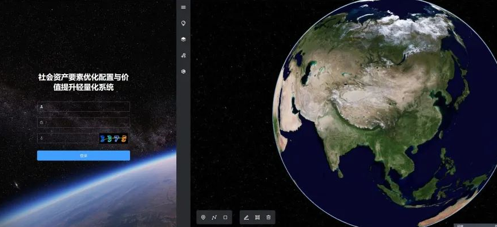
Task: Click the password input field
Action: (83, 123)
